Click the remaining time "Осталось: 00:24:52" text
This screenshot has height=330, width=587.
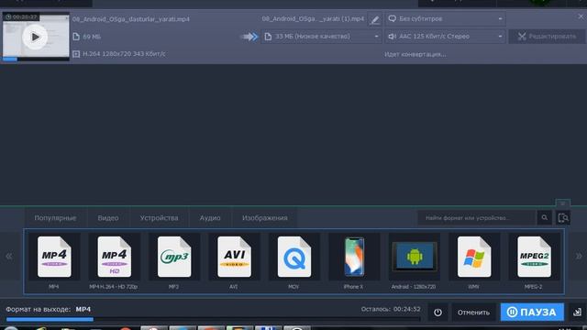[391, 309]
